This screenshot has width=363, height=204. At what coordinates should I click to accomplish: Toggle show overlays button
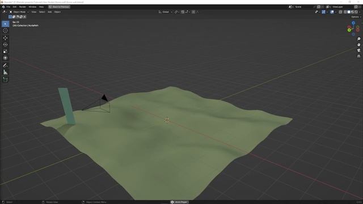(332, 12)
